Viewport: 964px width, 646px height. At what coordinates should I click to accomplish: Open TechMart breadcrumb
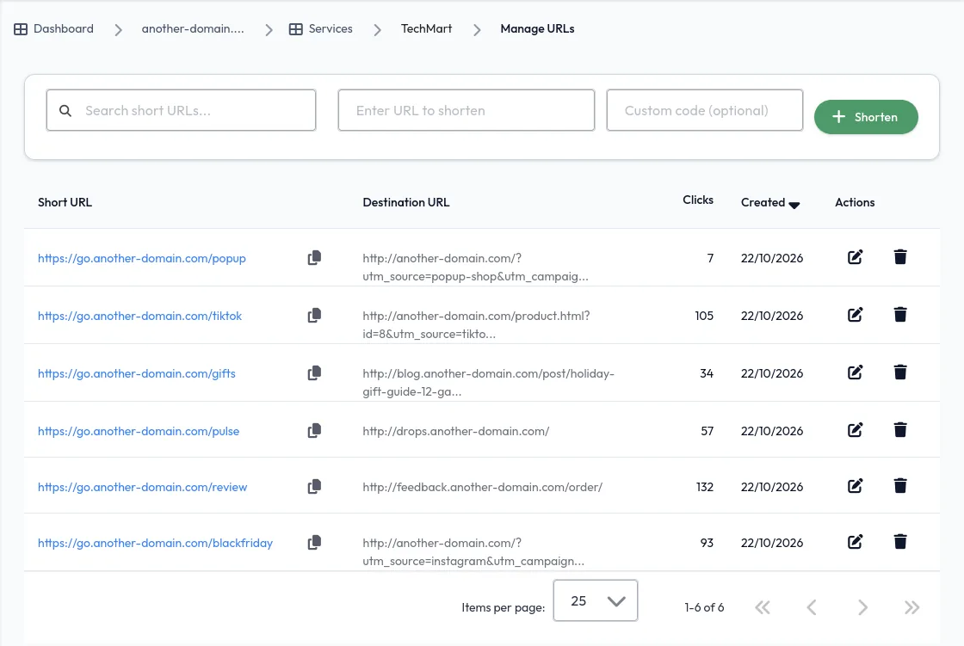click(426, 29)
